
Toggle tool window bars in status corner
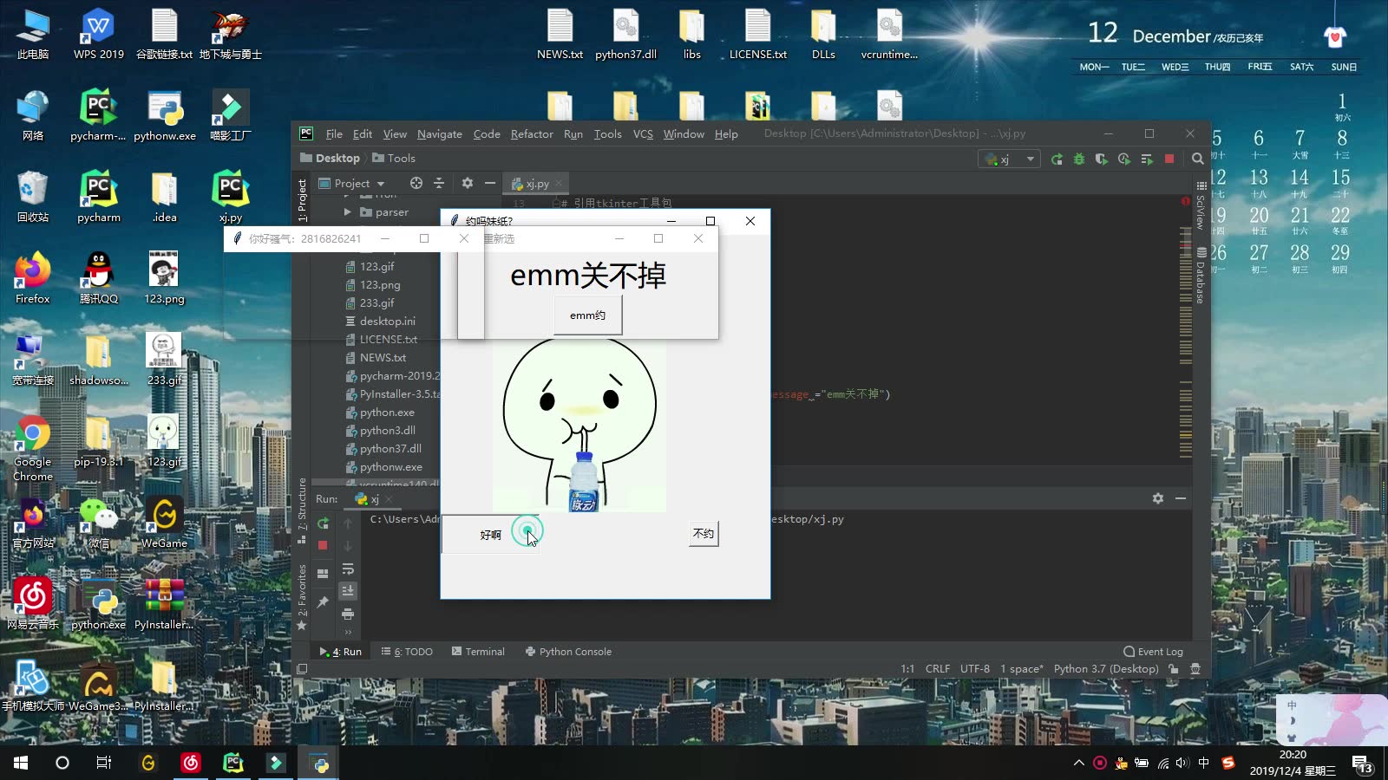tap(302, 669)
